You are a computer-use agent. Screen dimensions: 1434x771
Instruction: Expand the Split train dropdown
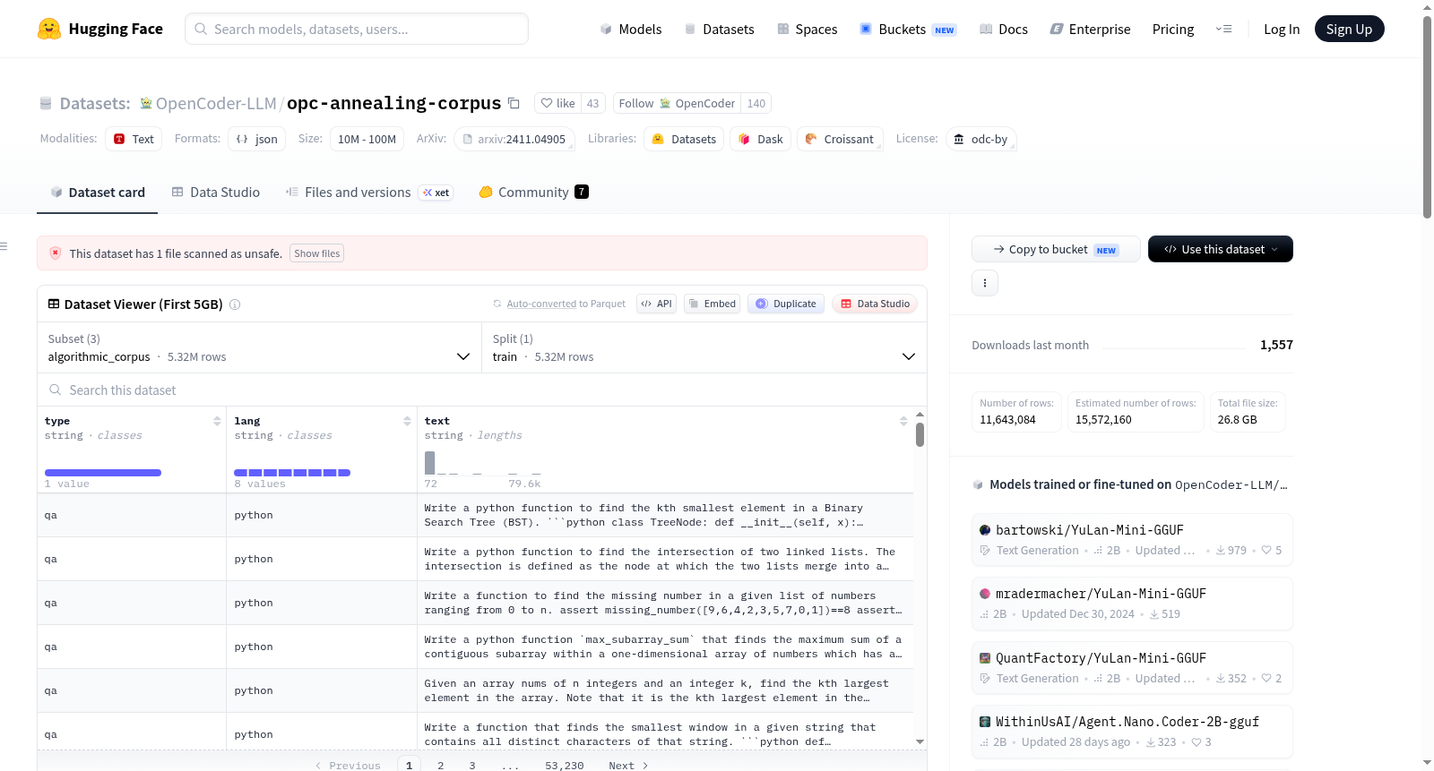click(x=704, y=347)
